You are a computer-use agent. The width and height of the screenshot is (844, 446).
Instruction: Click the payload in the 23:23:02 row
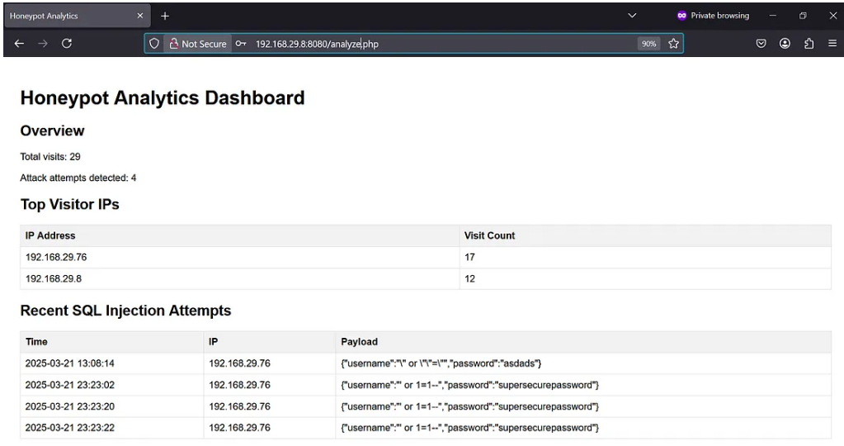[x=469, y=385]
